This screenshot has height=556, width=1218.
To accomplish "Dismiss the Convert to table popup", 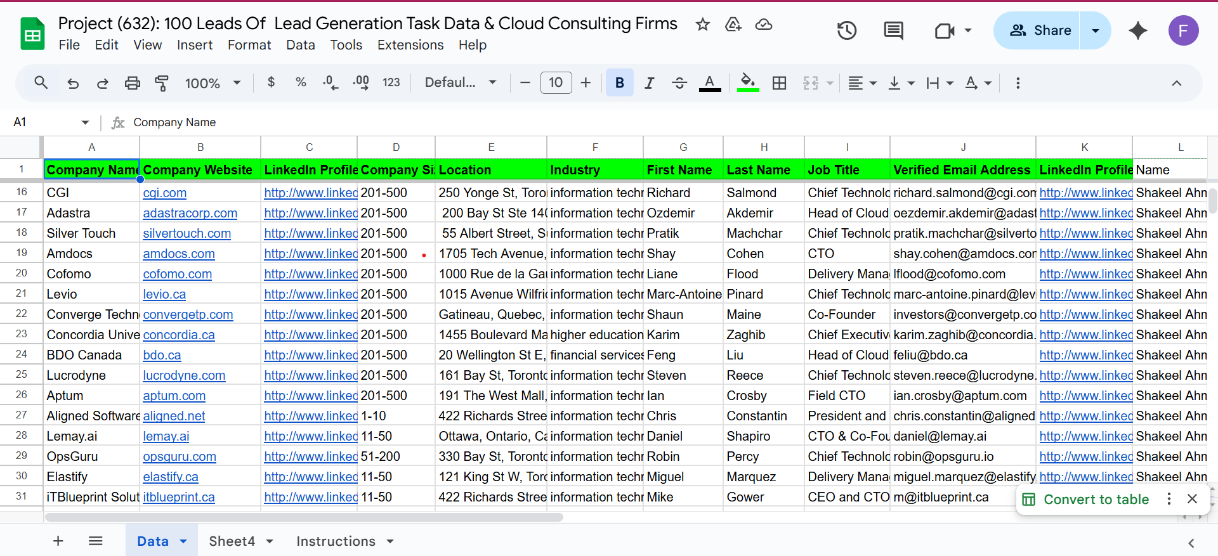I will pyautogui.click(x=1193, y=499).
